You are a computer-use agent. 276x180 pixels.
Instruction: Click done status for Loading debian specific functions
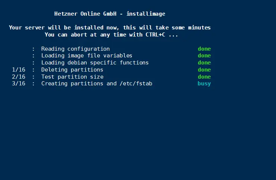(x=204, y=63)
